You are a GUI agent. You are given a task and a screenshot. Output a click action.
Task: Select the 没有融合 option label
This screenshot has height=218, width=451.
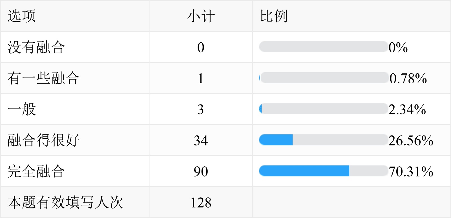[x=36, y=47]
